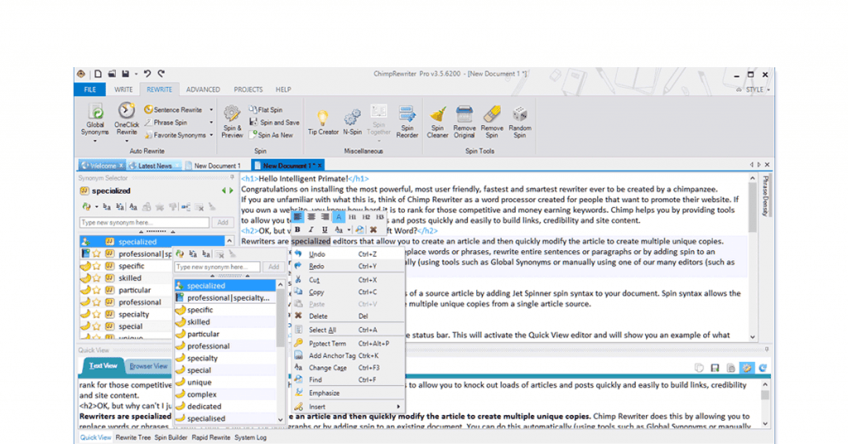Apply H2 heading from mini toolbar

[366, 217]
